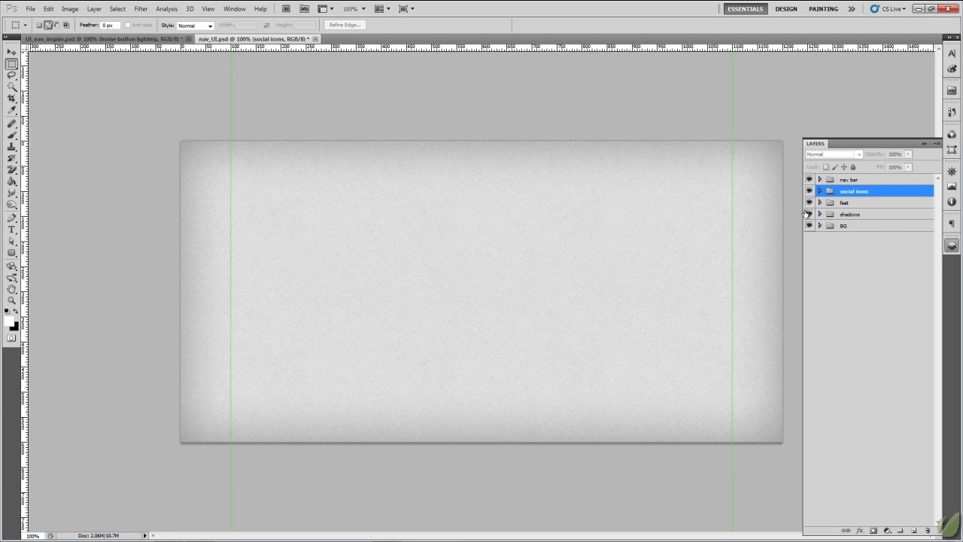Open the Filter menu
Image resolution: width=963 pixels, height=542 pixels.
tap(141, 9)
